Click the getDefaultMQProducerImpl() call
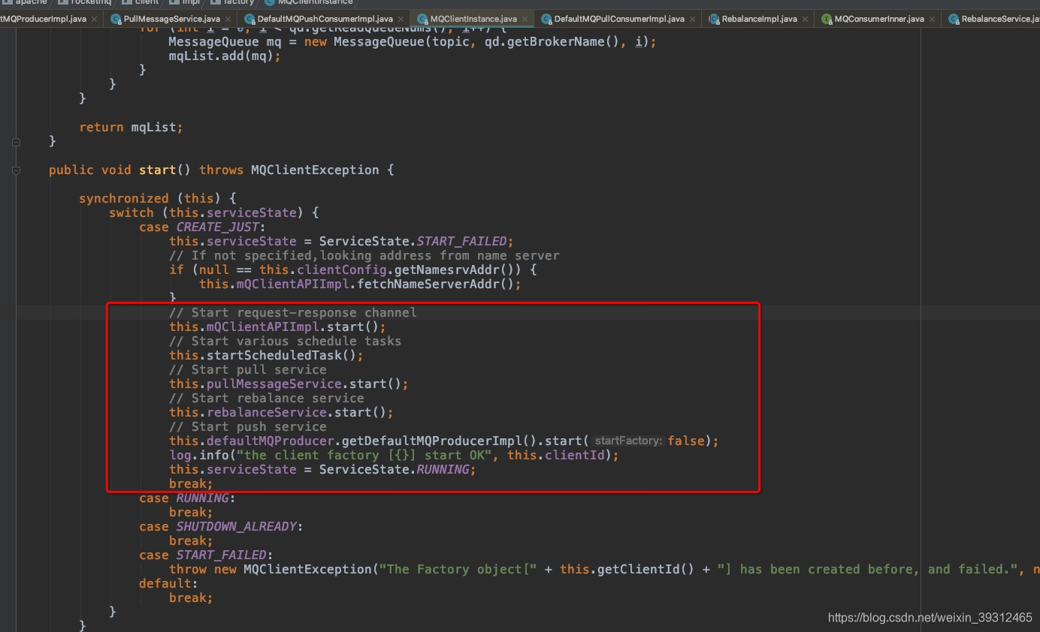1040x632 pixels. coord(438,441)
